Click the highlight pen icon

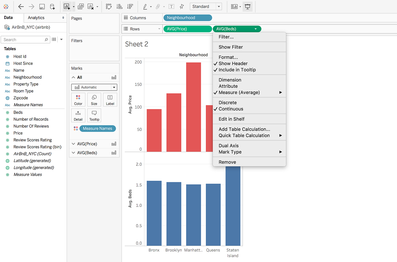point(145,7)
